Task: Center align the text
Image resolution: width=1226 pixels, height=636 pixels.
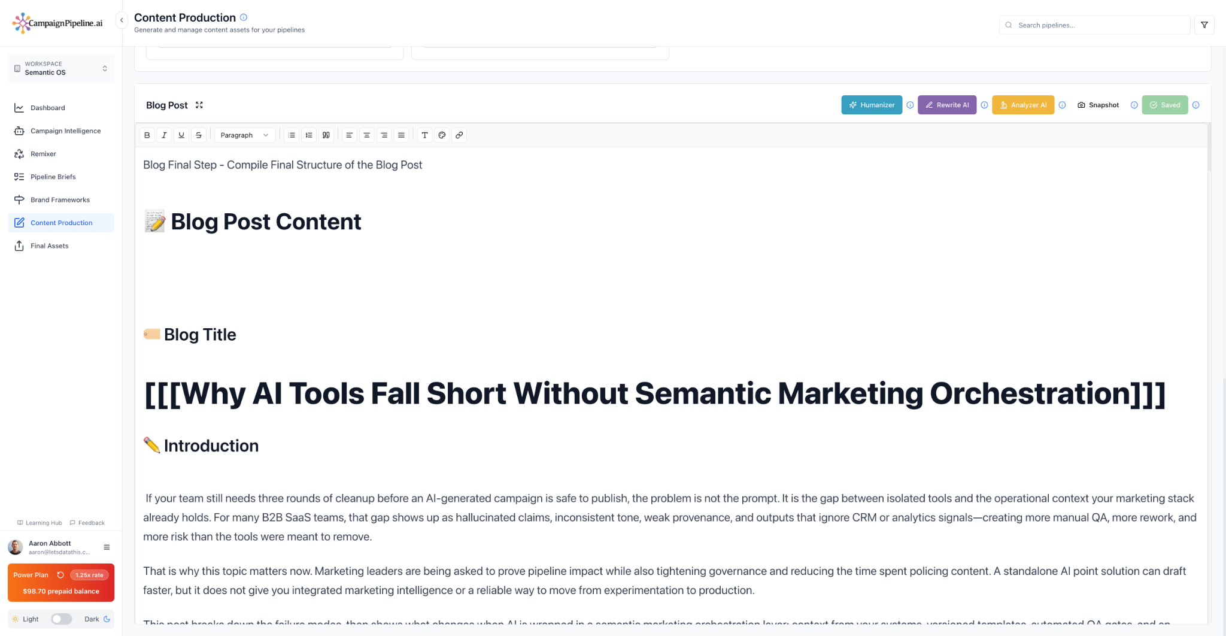Action: [366, 135]
